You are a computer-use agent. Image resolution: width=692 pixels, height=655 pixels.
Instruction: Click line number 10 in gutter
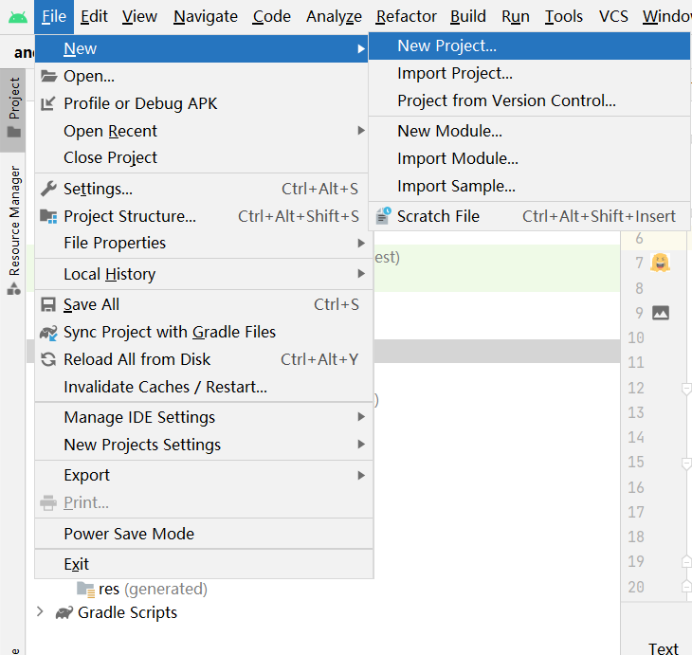[x=636, y=338]
